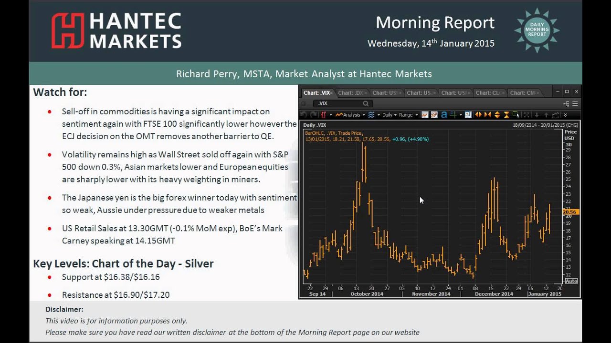
Task: Click the Hantec Markets logo
Action: (116, 30)
